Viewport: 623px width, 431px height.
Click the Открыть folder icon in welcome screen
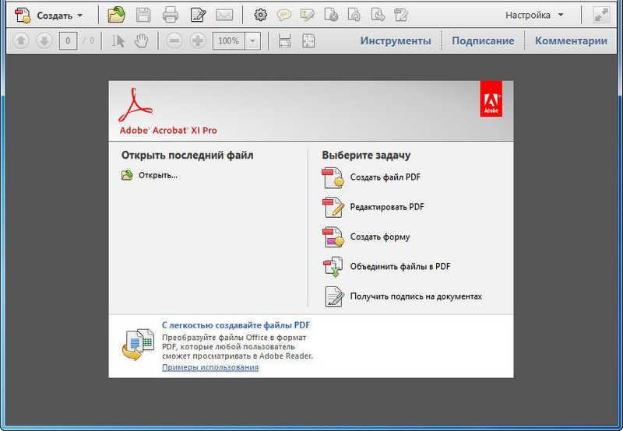pyautogui.click(x=127, y=175)
